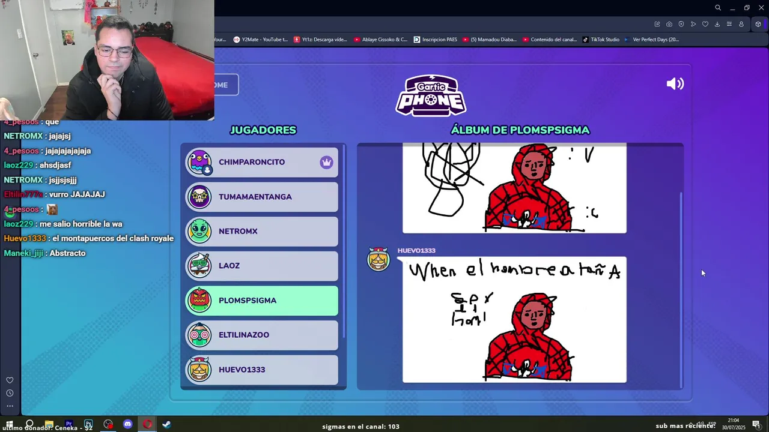Select player HUEVO1333 in the players list

(x=261, y=370)
